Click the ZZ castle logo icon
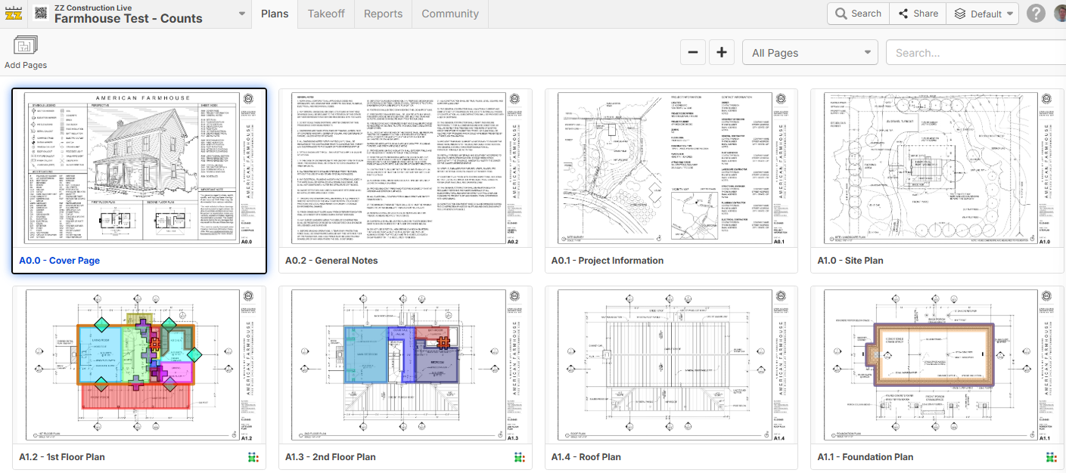1066x473 pixels. (13, 14)
